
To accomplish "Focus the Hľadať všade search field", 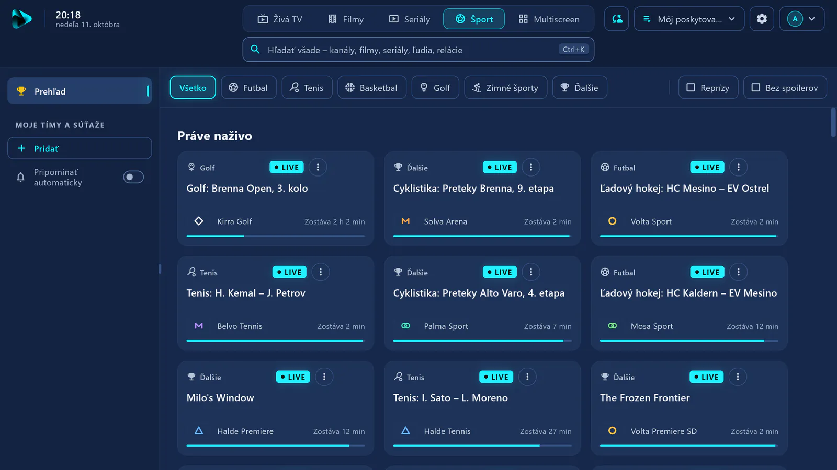I will (x=418, y=50).
